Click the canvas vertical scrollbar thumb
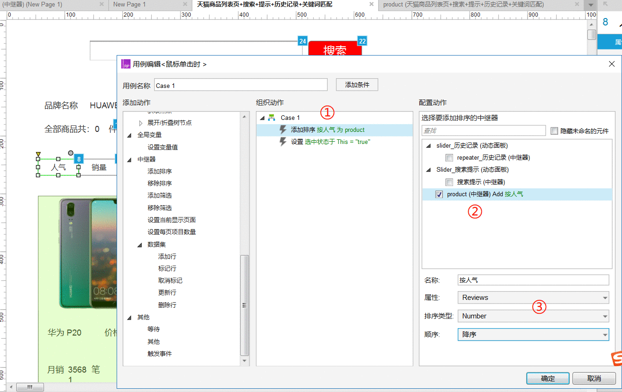The width and height of the screenshot is (622, 392). (591, 35)
